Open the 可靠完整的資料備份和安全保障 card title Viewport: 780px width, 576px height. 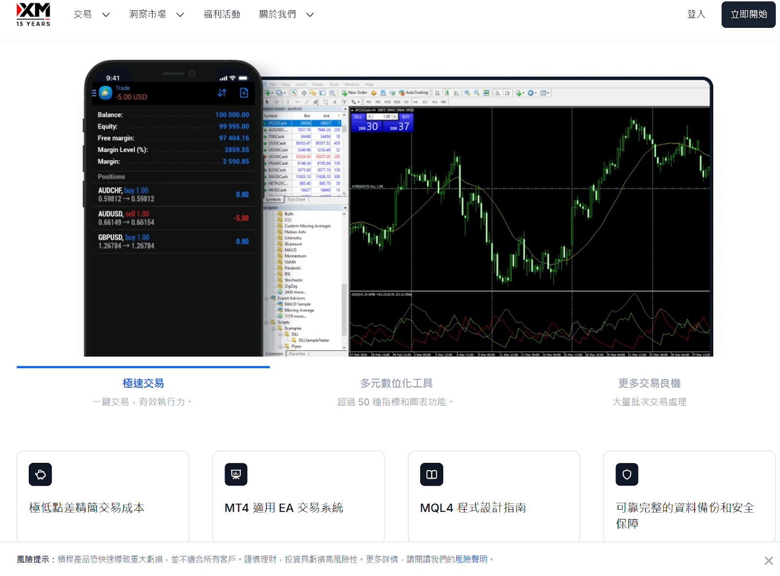pos(685,516)
